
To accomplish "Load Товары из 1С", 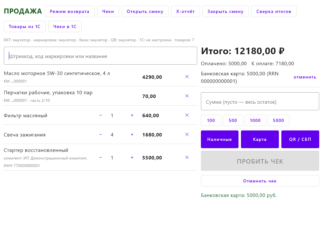I will pyautogui.click(x=25, y=26).
